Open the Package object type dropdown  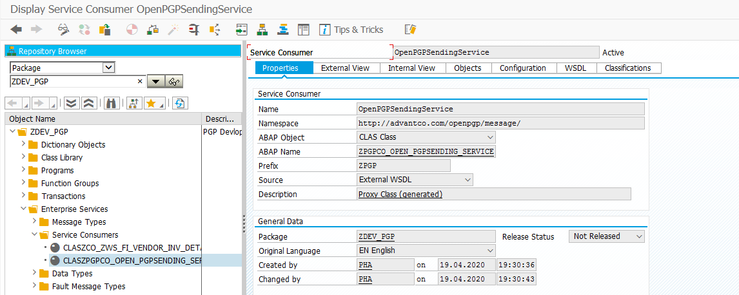coord(108,68)
